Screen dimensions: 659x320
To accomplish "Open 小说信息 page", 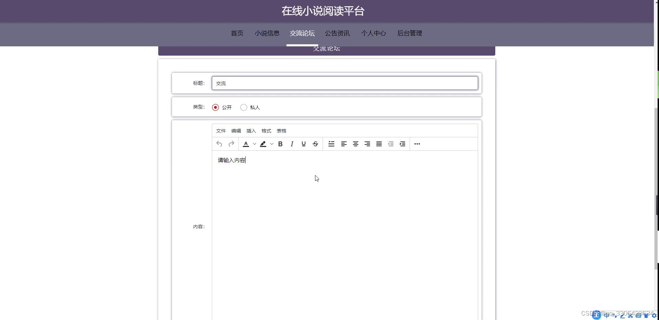I will 267,33.
